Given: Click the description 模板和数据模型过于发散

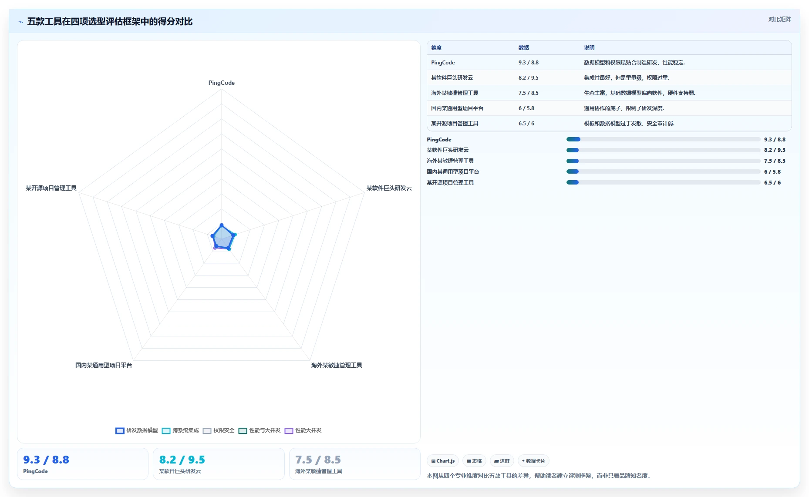Looking at the screenshot, I should 629,124.
